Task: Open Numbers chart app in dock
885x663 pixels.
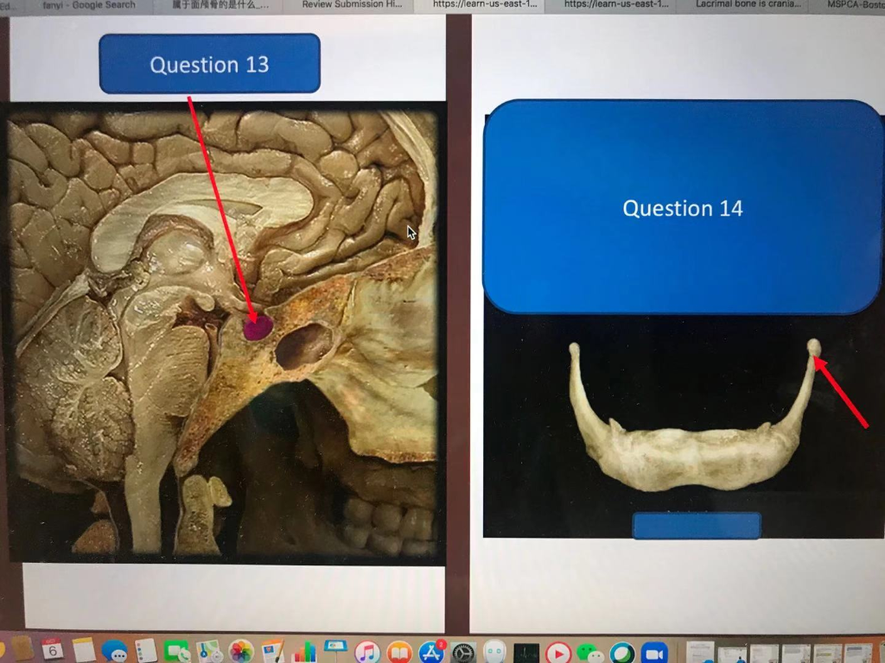Action: point(305,652)
